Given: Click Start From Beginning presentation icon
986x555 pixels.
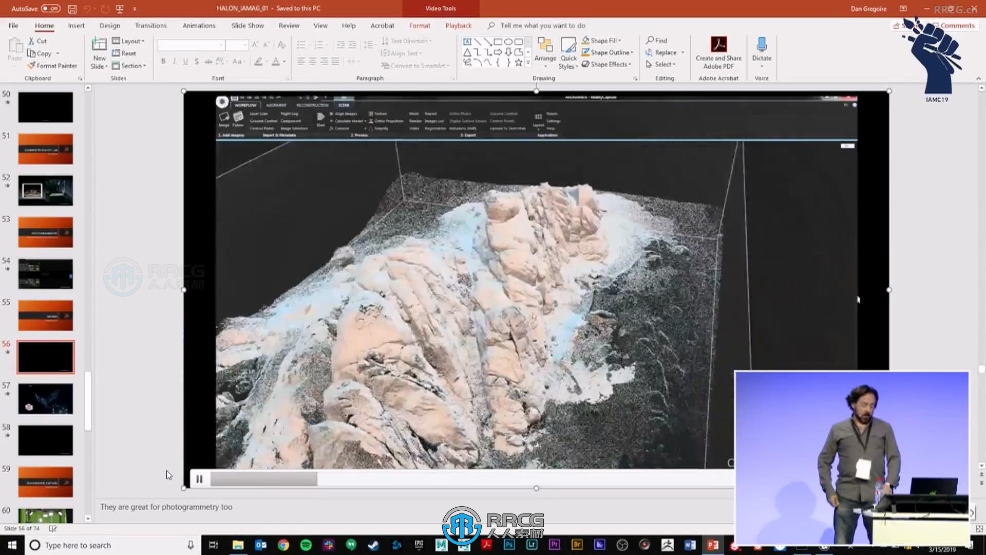Looking at the screenshot, I should 120,9.
